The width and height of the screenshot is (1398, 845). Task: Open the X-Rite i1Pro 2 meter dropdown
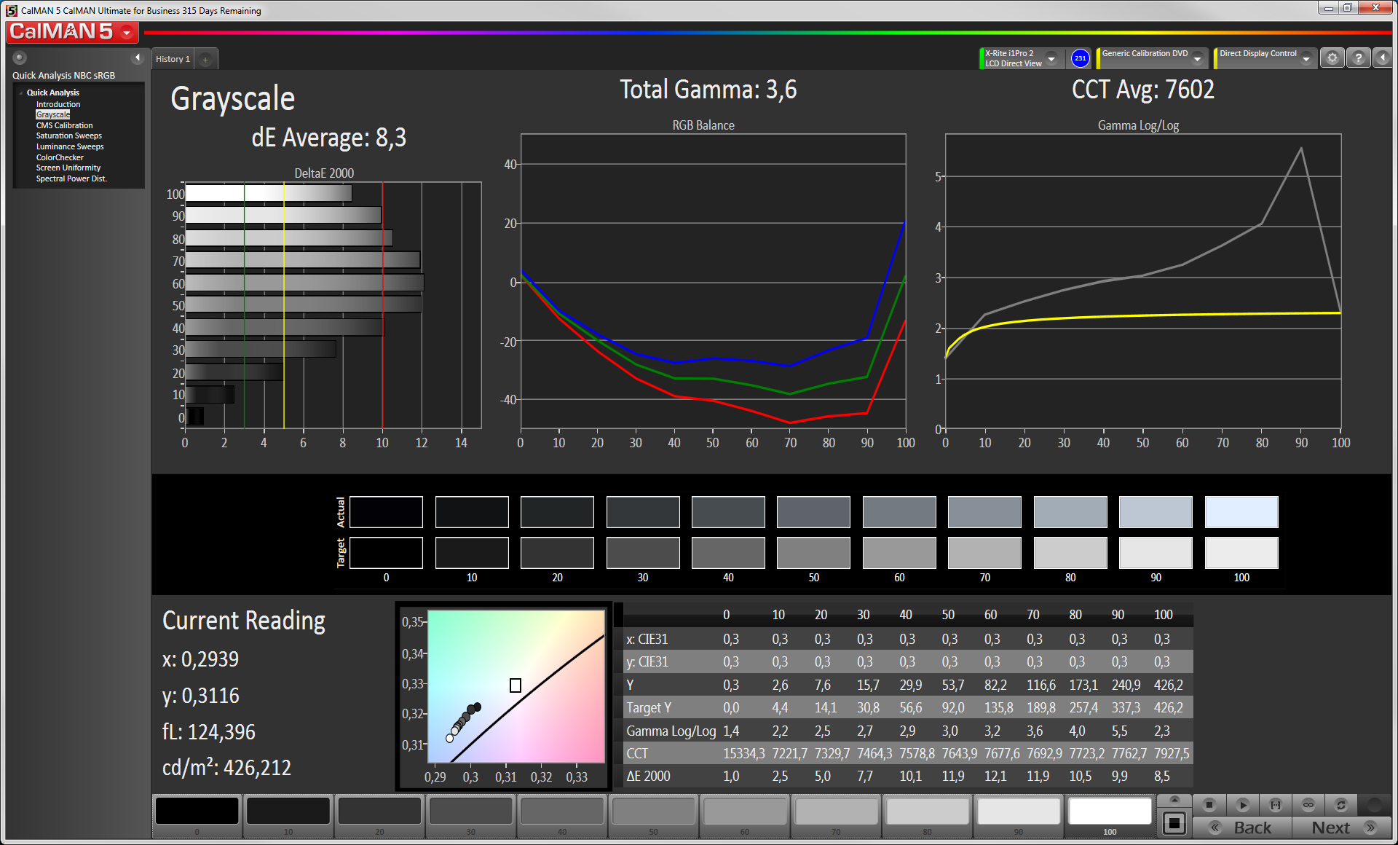tap(1051, 59)
